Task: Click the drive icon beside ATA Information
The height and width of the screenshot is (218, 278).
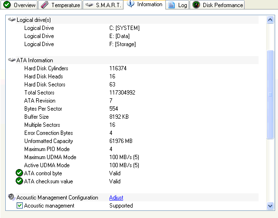Action: (x=12, y=60)
